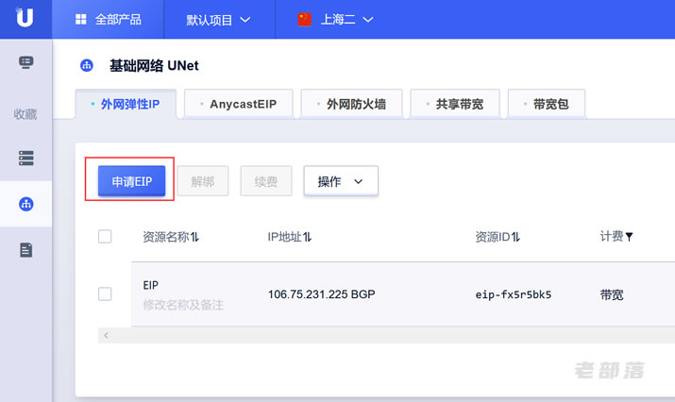
Task: Switch to 外网防火墙 tab
Action: click(x=352, y=104)
